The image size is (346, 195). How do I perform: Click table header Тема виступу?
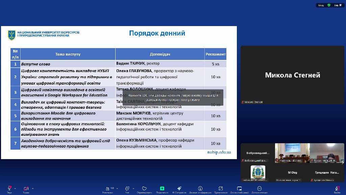coord(68,54)
